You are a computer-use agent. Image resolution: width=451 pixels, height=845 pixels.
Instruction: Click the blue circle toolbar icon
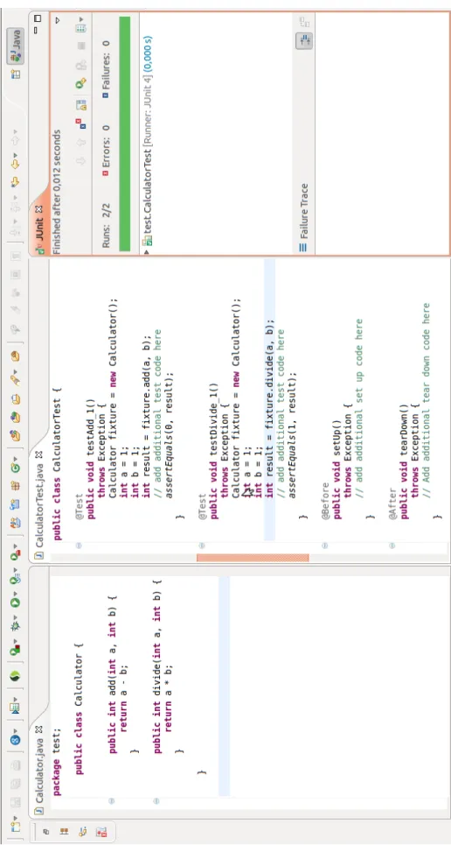pyautogui.click(x=15, y=740)
